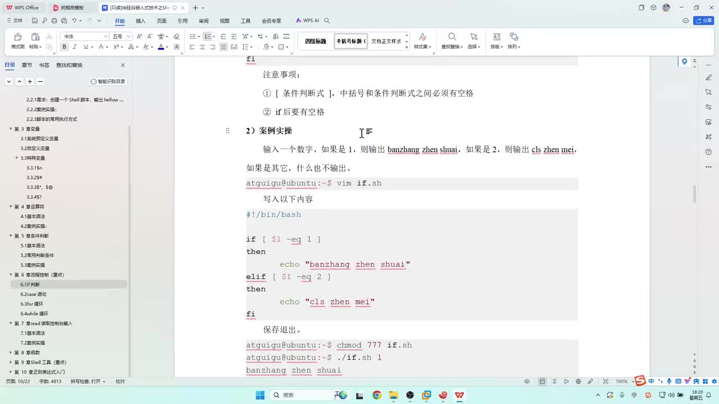The image size is (719, 404).
Task: Click the Paste (粘贴) clipboard icon
Action: pos(35,37)
